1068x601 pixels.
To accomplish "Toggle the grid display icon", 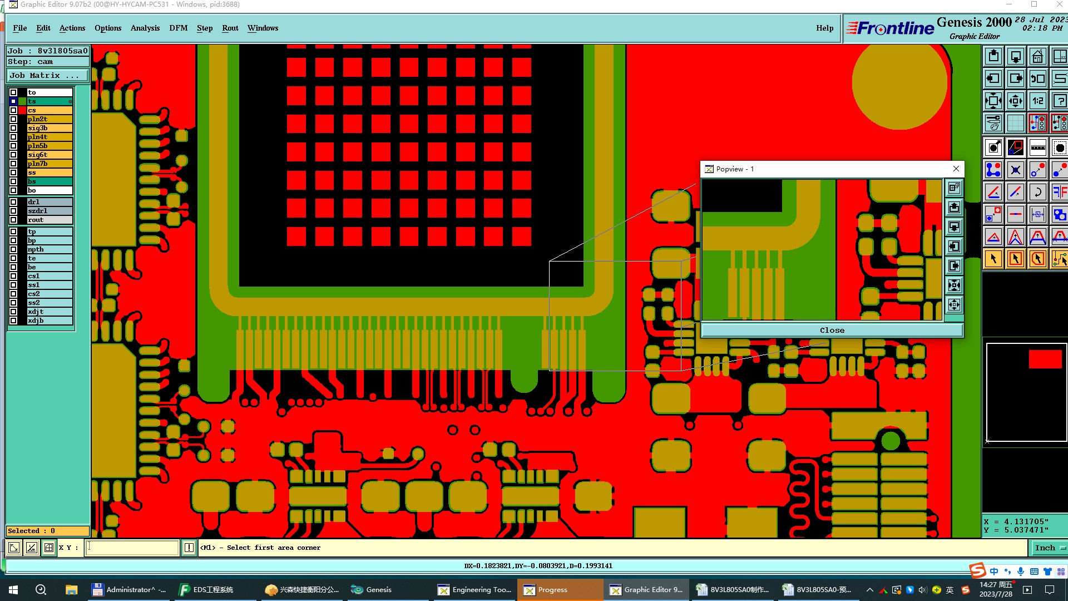I will click(1016, 123).
